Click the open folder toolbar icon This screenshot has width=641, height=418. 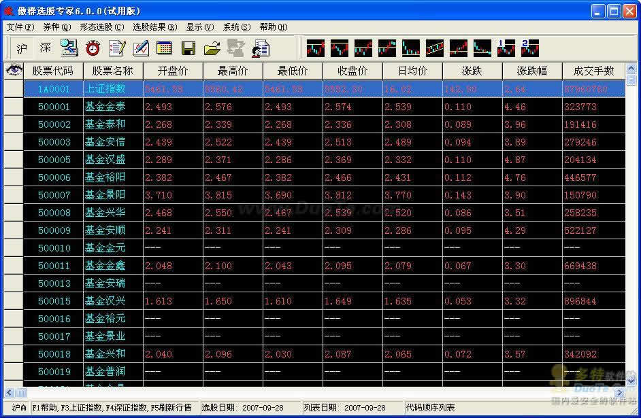[x=212, y=48]
